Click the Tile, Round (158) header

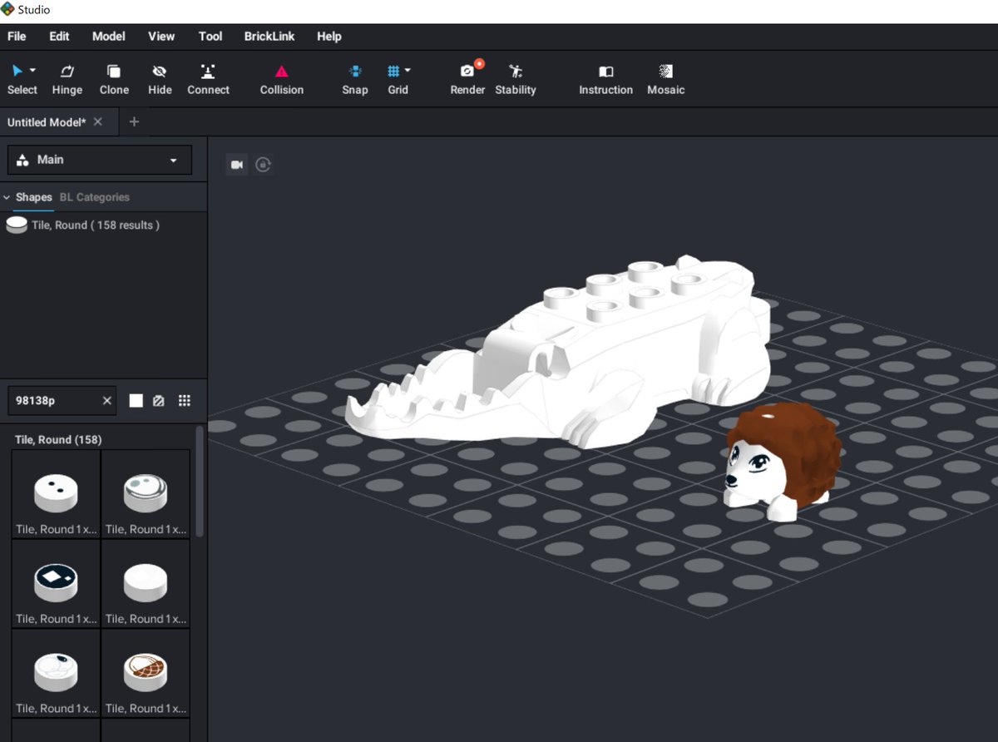(58, 439)
